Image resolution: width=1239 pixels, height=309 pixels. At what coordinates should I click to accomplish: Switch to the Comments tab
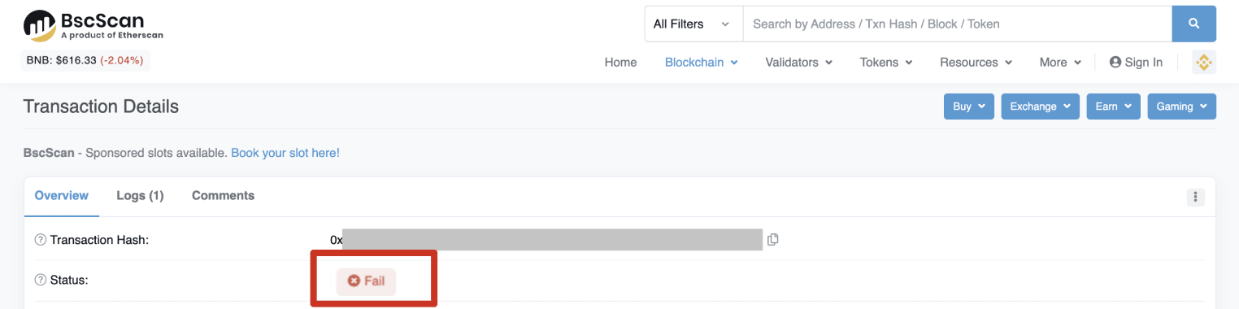tap(223, 196)
